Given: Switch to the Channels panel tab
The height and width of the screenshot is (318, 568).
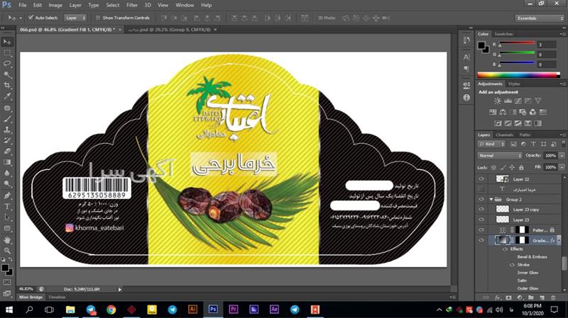Looking at the screenshot, I should (504, 135).
